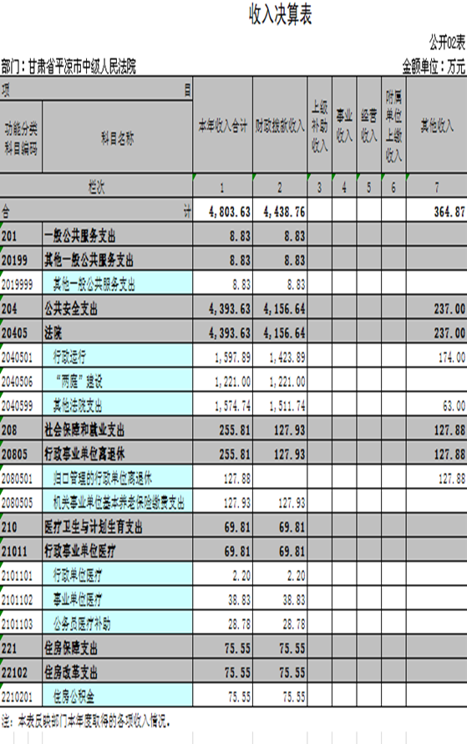Select value 1,511.74 for 其他法院支出
467x744 pixels.
[287, 406]
